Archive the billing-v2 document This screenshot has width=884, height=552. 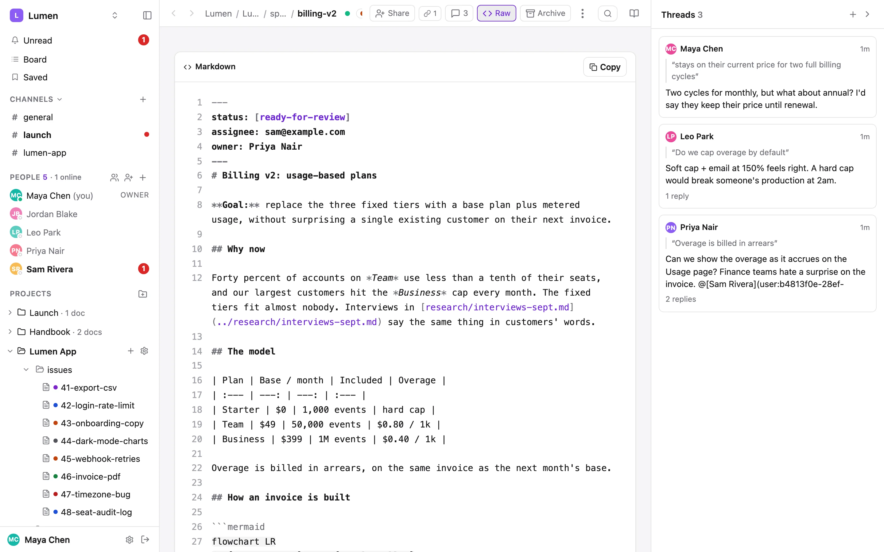click(x=545, y=13)
